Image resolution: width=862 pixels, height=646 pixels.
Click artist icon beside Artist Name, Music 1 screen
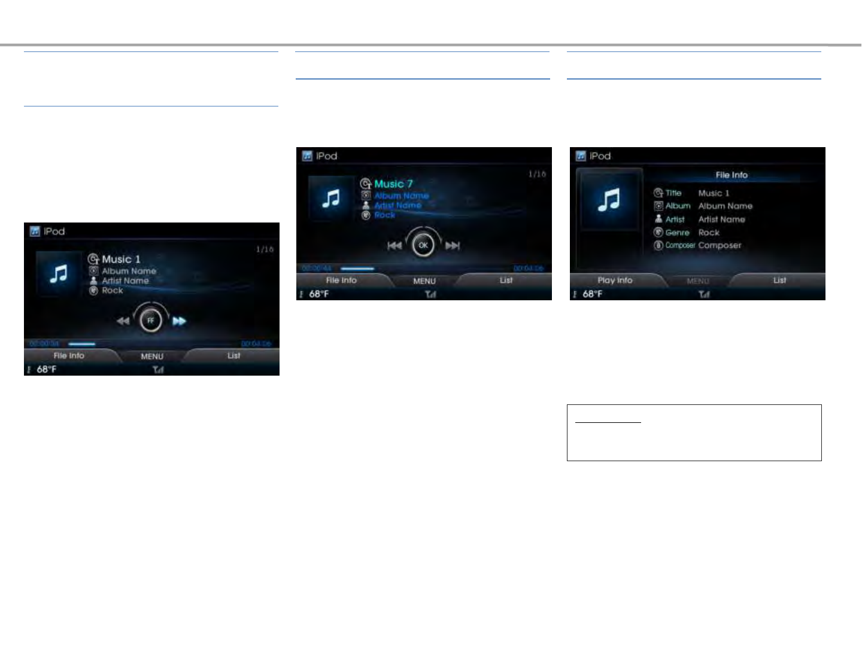click(x=93, y=281)
